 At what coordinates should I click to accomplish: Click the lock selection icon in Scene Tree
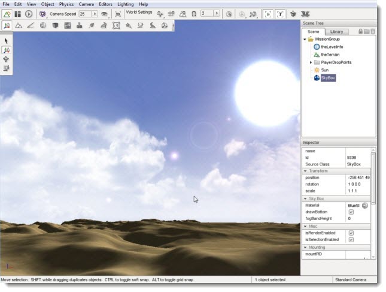coord(361,31)
